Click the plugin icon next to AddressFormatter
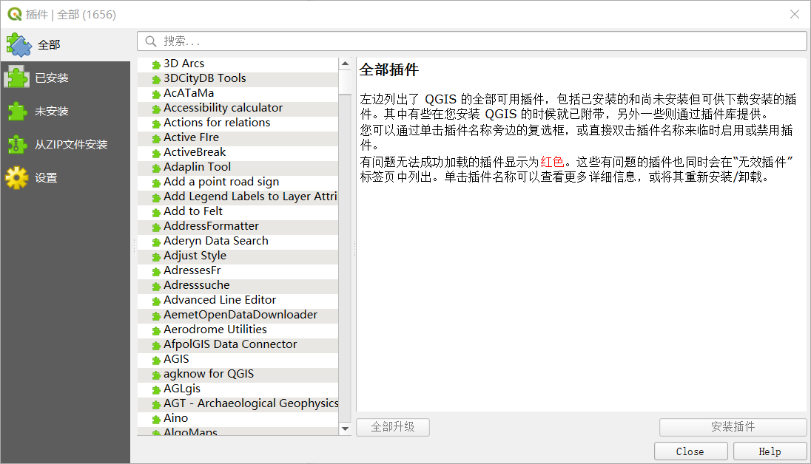Screen dimensions: 811x464 click(x=156, y=228)
